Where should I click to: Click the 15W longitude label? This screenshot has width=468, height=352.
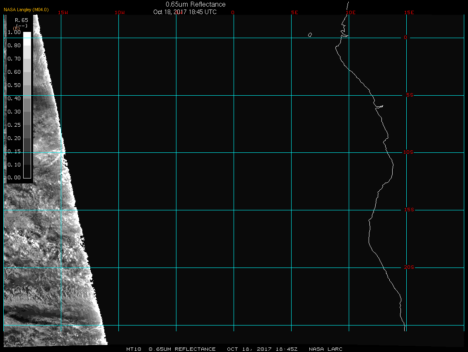(x=63, y=12)
